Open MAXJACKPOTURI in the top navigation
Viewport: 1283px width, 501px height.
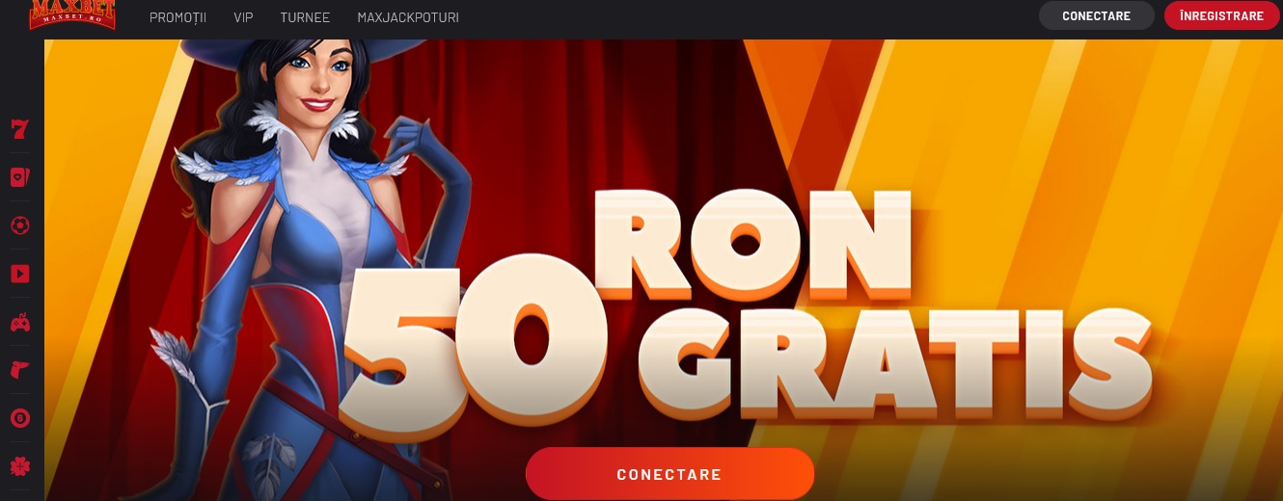coord(408,17)
